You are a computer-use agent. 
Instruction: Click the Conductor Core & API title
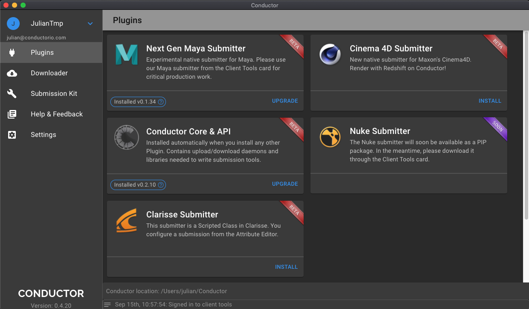(189, 131)
